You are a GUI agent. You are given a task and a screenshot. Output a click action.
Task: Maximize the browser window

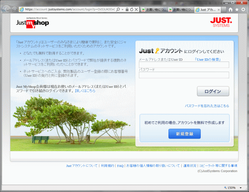coord(233,2)
